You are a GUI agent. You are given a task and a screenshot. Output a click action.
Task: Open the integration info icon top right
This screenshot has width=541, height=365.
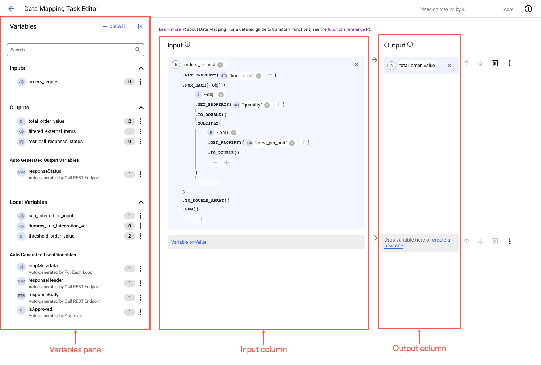(x=528, y=9)
